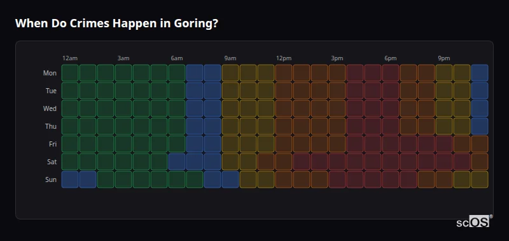Select the Sunday 1am blue cell
This screenshot has height=241, width=509.
pos(88,179)
